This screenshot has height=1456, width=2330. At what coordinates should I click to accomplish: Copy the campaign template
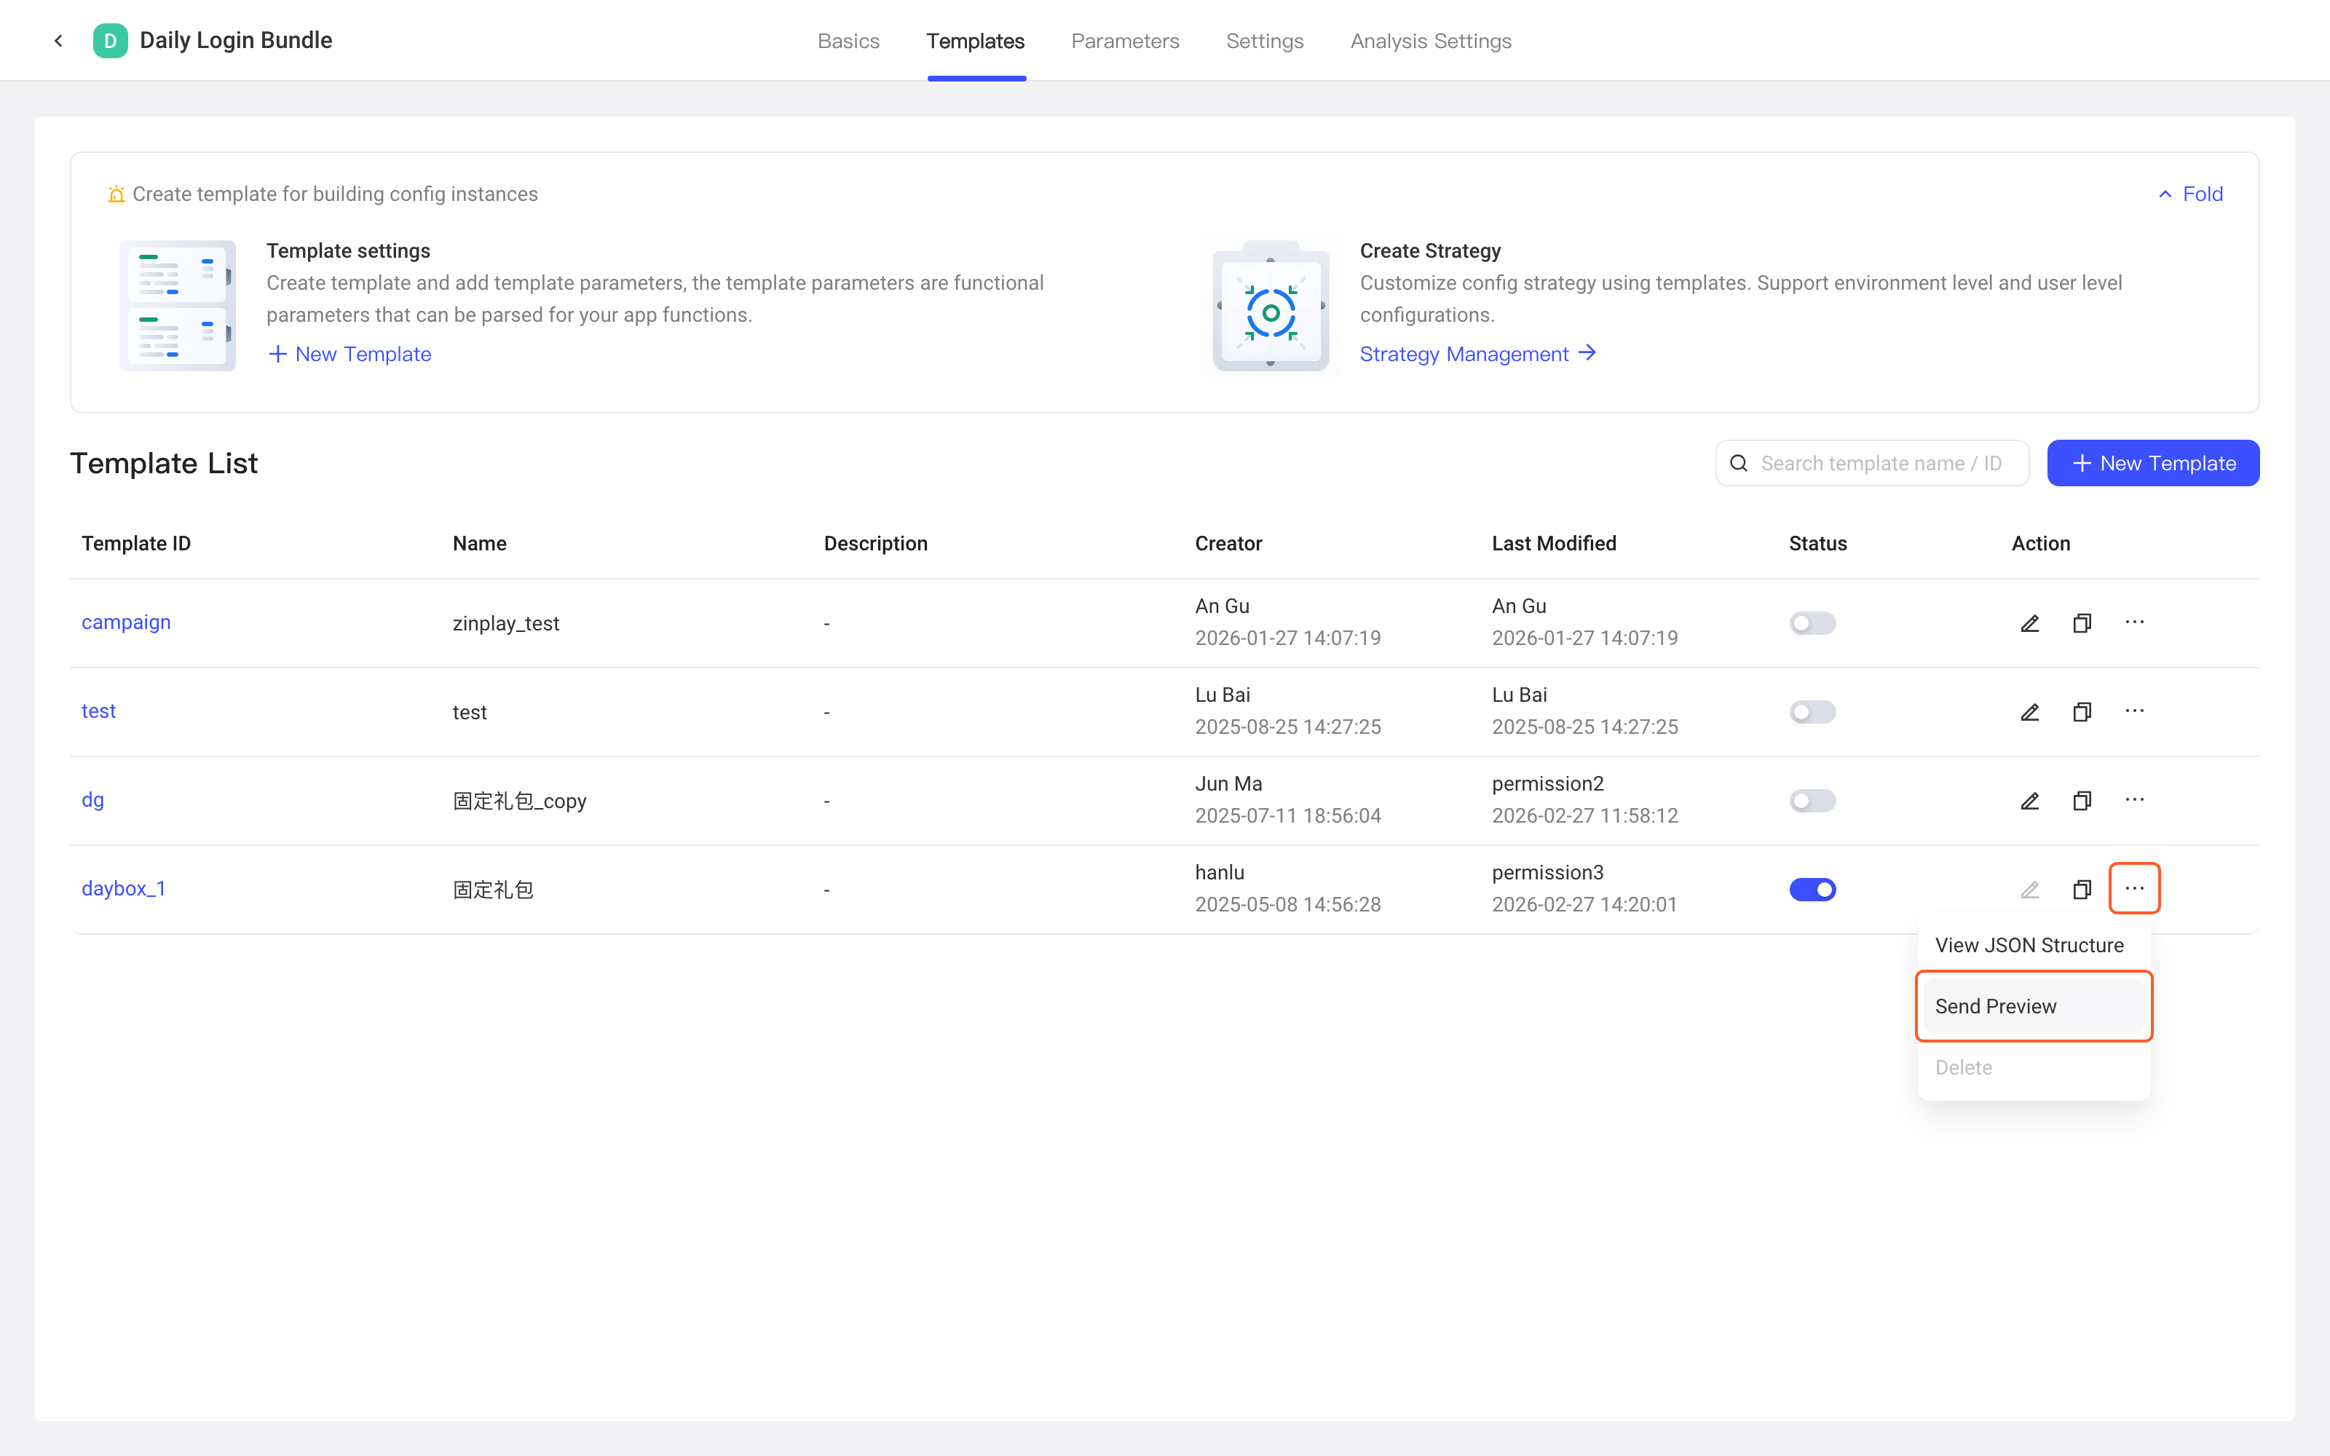(x=2082, y=623)
